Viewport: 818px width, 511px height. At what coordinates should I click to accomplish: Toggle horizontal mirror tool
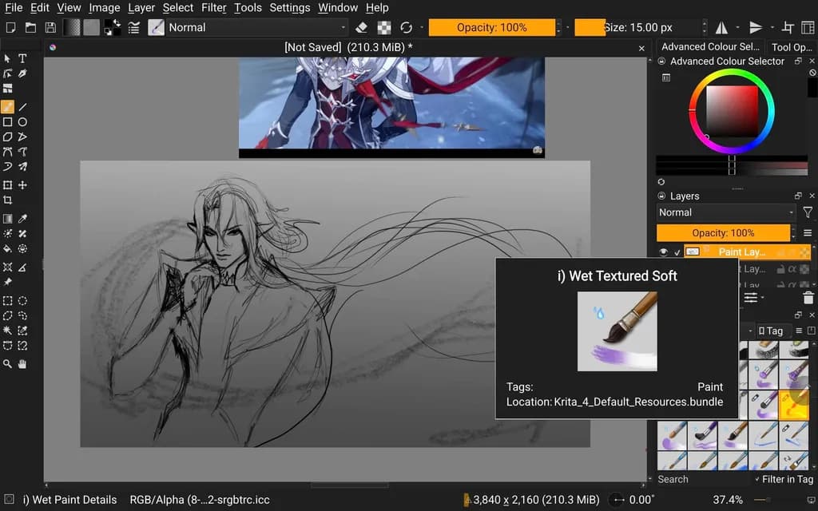tap(721, 28)
